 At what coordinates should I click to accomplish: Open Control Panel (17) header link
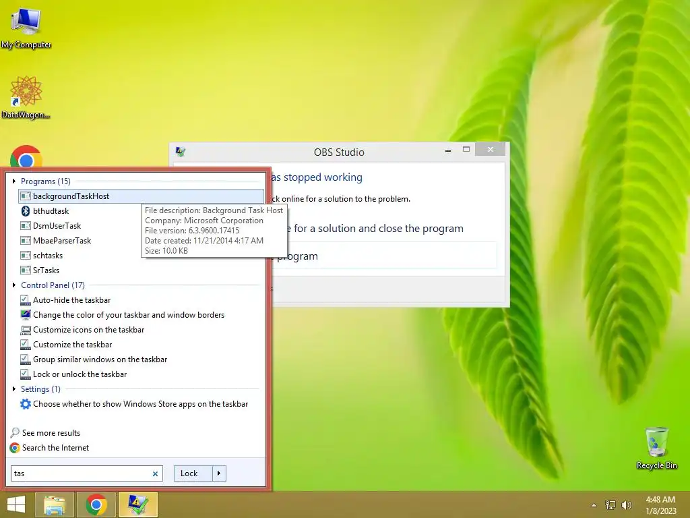click(53, 285)
